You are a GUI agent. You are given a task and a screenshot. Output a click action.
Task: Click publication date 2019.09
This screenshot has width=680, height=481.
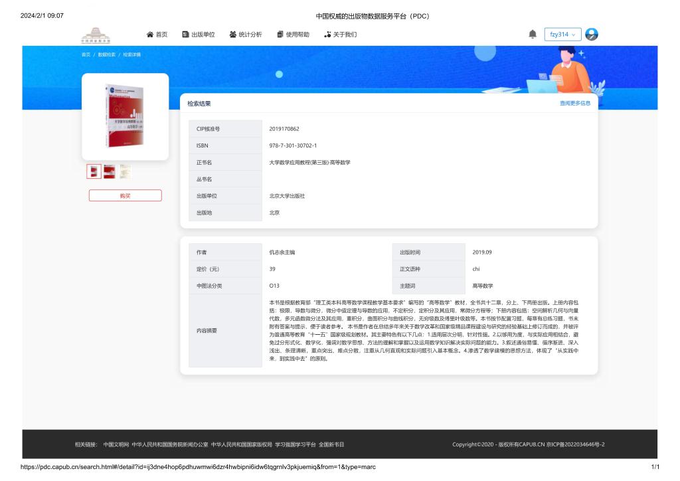[482, 252]
